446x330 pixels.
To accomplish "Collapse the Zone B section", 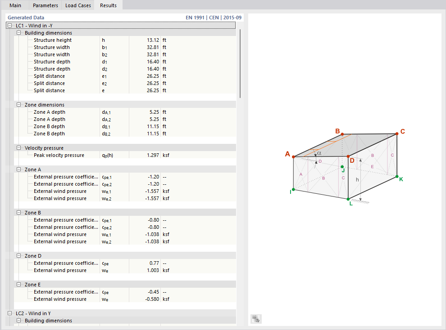I will coord(18,212).
